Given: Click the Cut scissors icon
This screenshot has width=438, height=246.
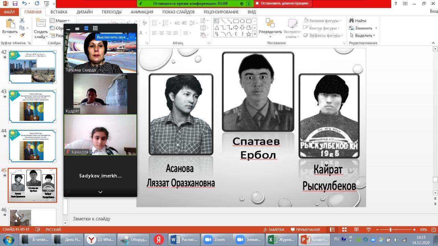Looking at the screenshot, I should 22,21.
